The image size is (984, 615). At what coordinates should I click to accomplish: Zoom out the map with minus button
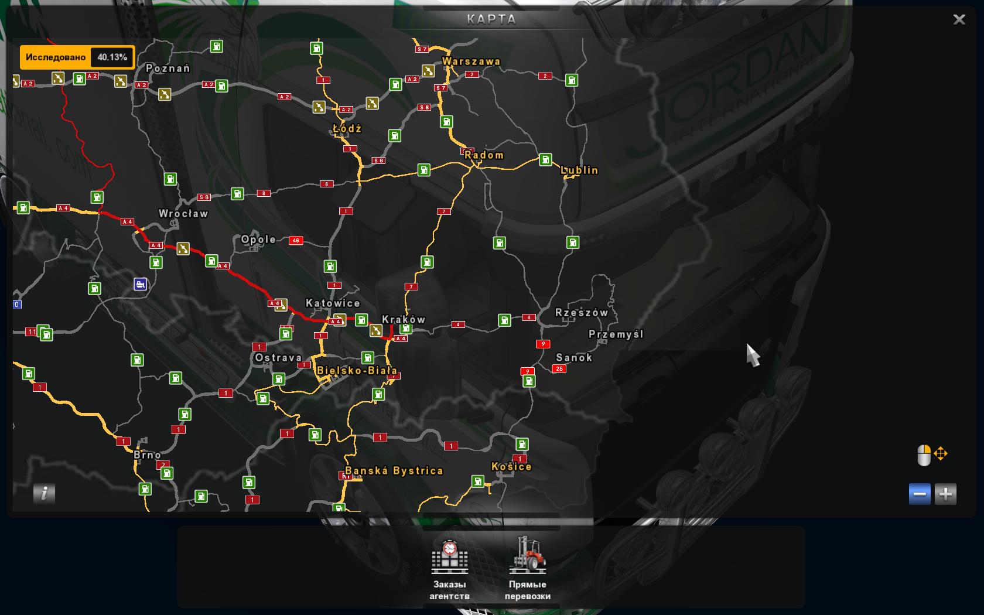(920, 494)
